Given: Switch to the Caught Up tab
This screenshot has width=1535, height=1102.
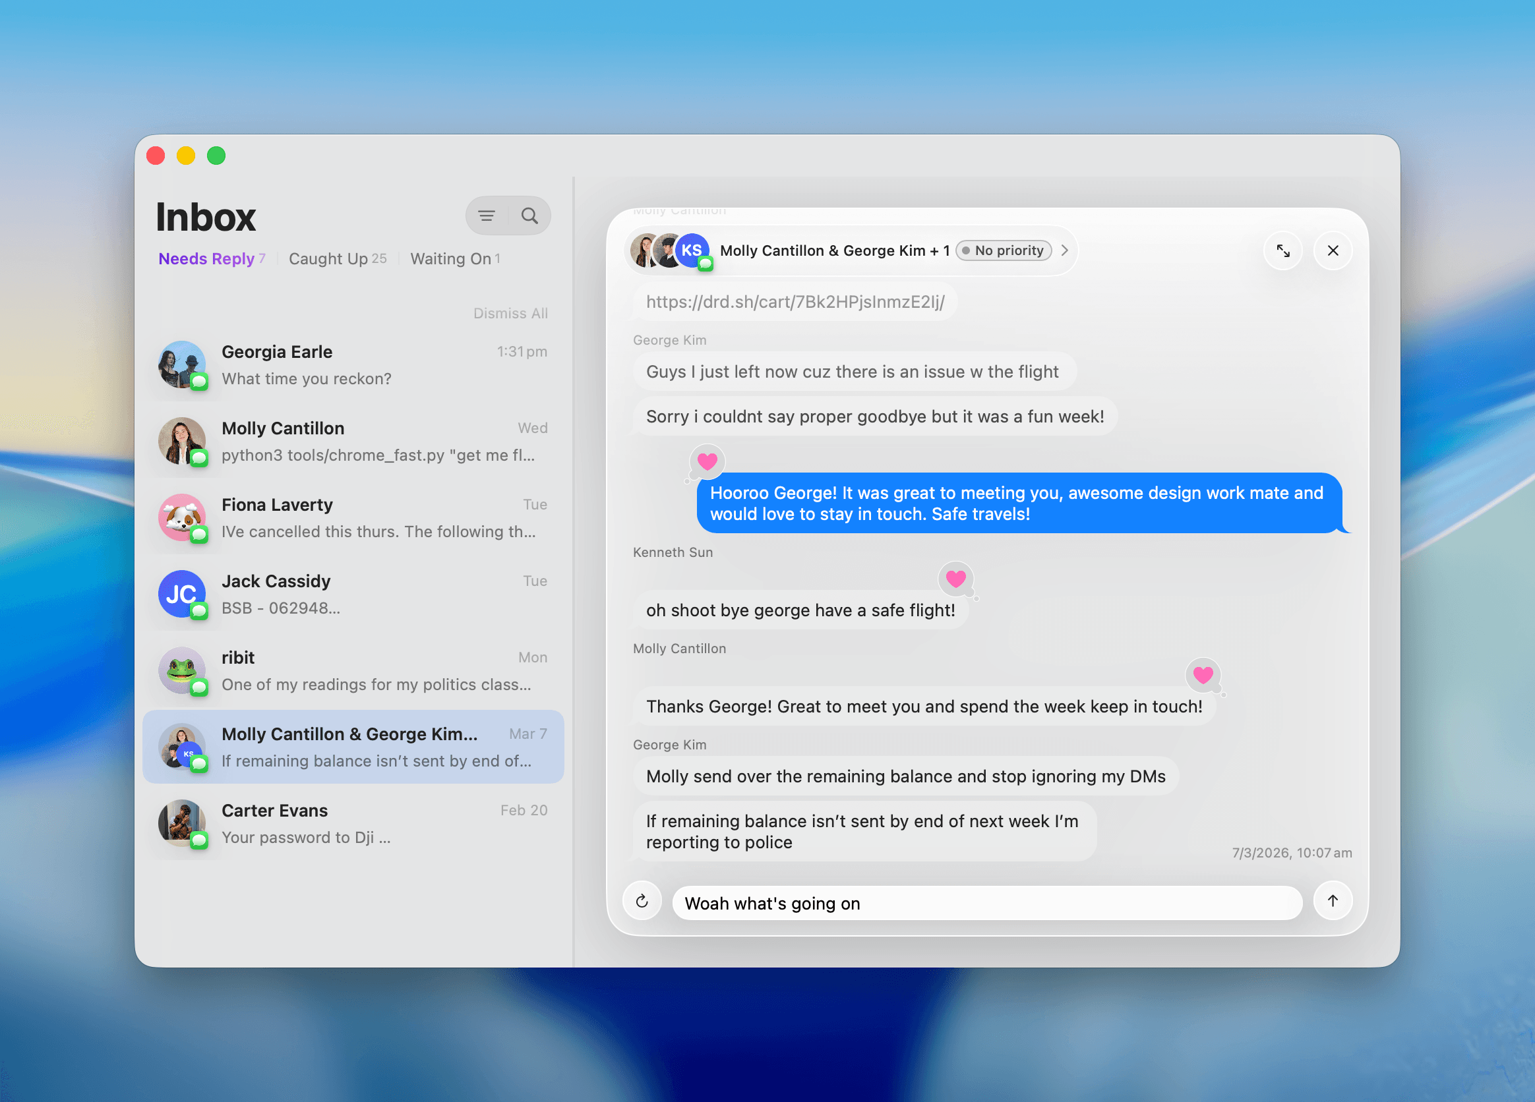Looking at the screenshot, I should (x=337, y=258).
